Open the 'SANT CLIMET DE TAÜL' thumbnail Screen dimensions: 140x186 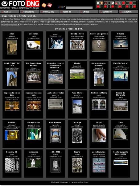[12, 79]
